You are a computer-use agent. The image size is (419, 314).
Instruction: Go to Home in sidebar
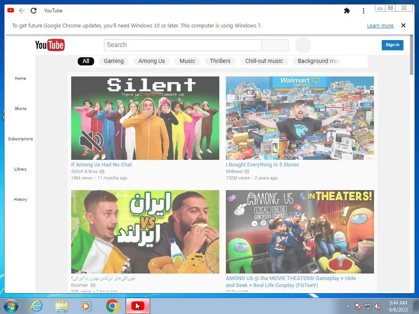point(20,78)
